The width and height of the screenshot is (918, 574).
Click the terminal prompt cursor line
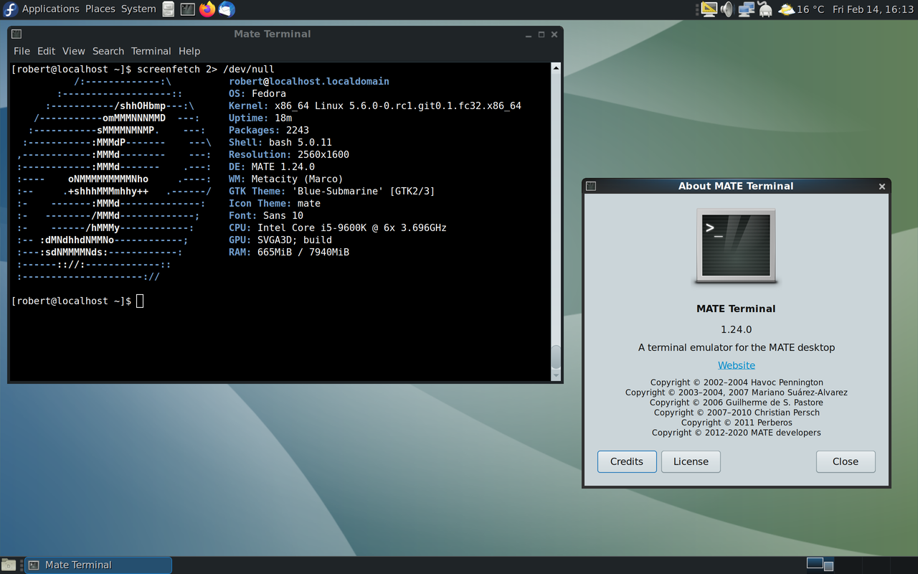point(77,301)
